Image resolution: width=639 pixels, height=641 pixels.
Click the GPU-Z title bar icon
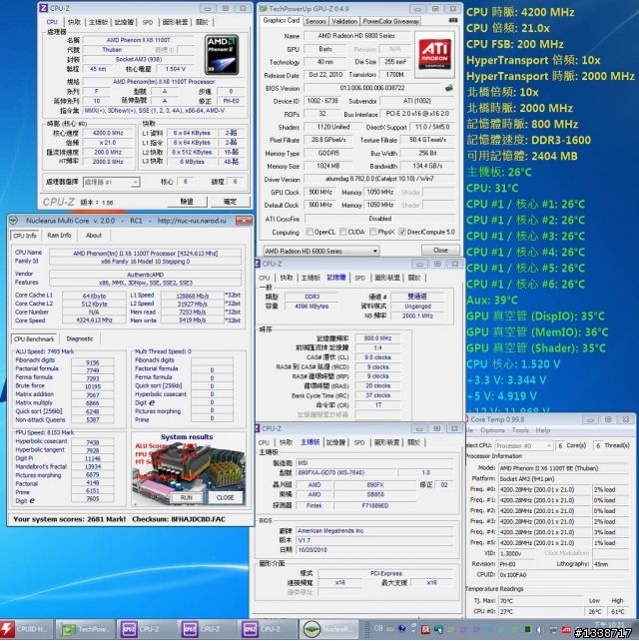pos(264,8)
